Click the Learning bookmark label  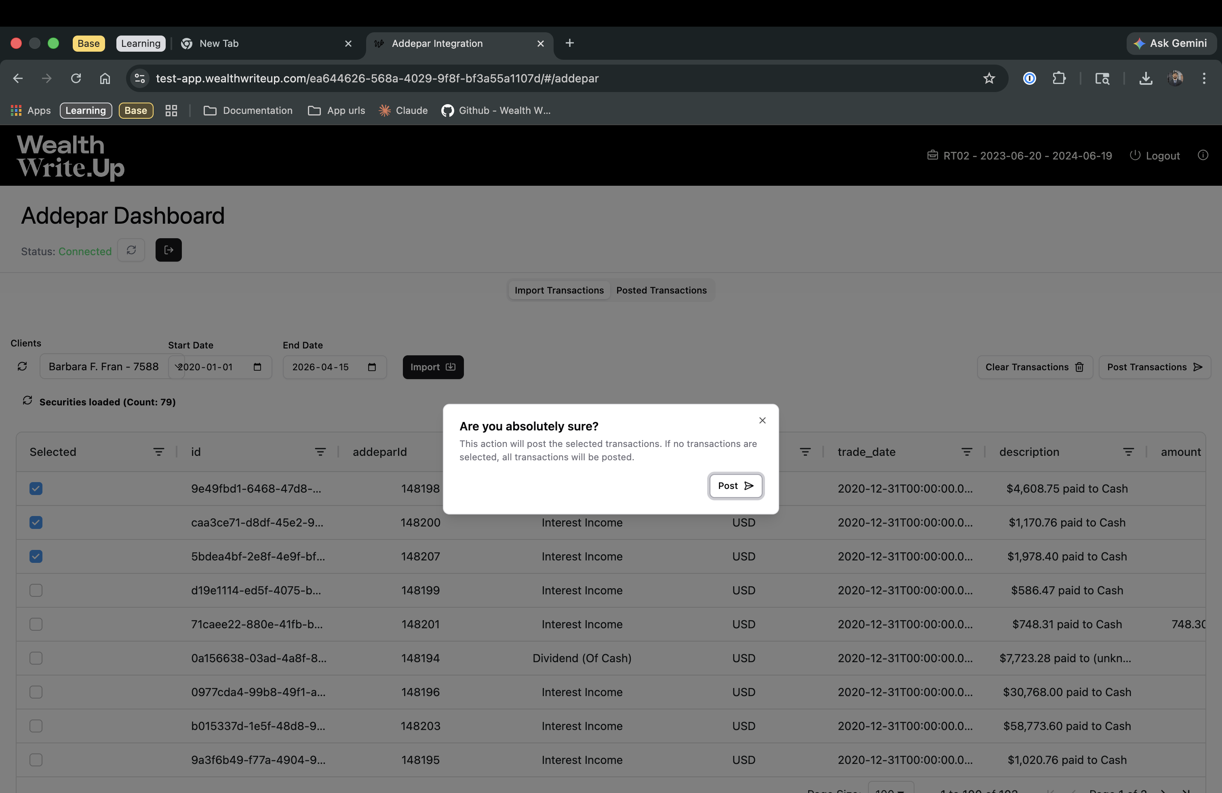tap(86, 110)
